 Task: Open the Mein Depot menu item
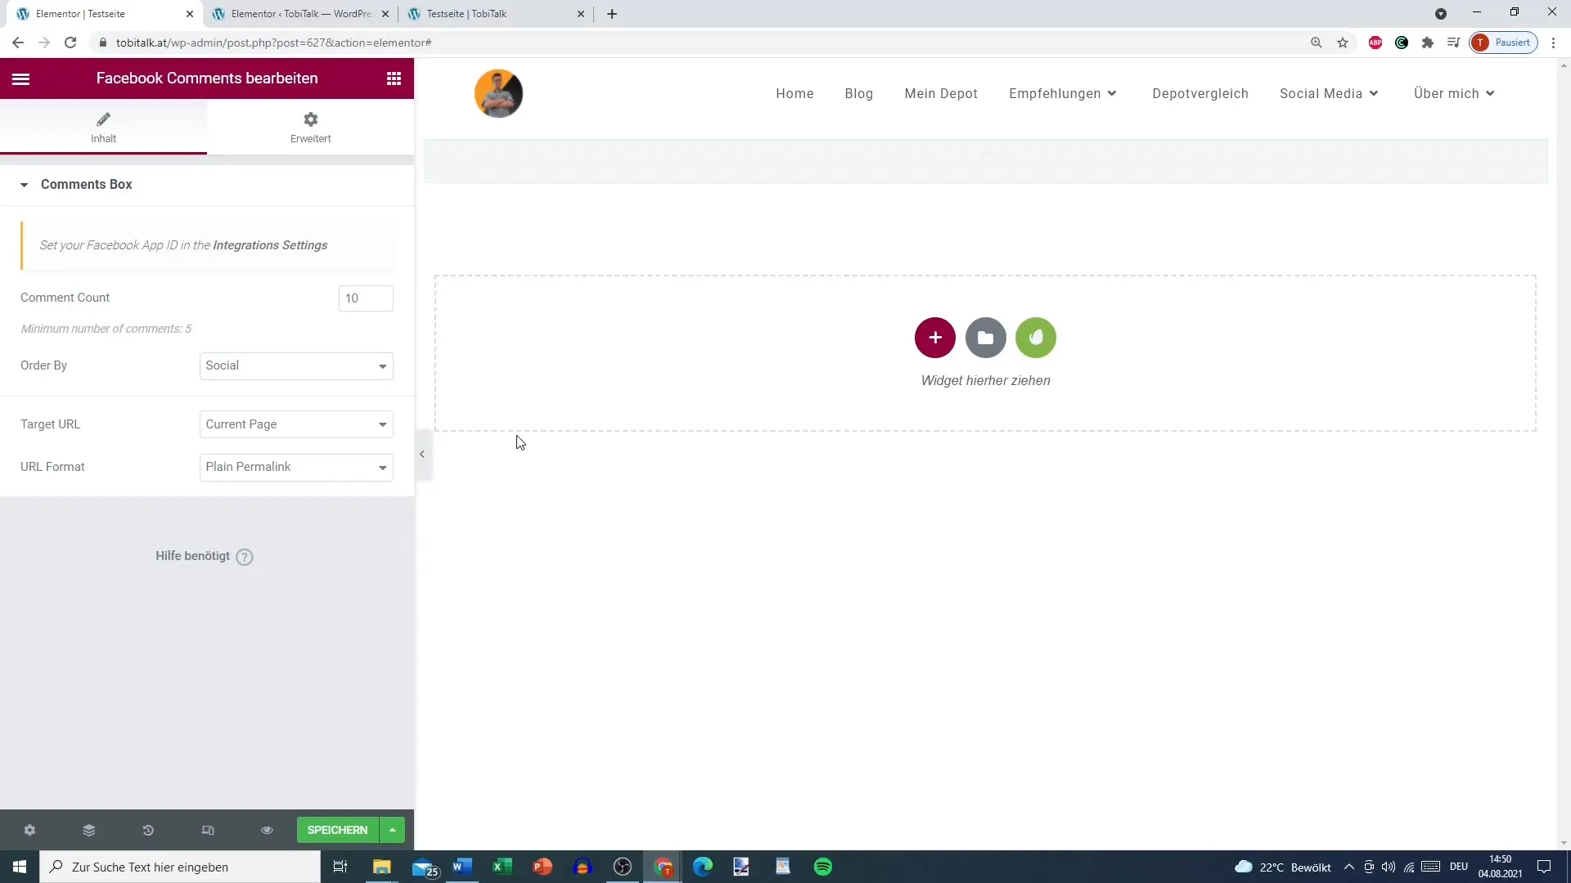click(x=941, y=93)
